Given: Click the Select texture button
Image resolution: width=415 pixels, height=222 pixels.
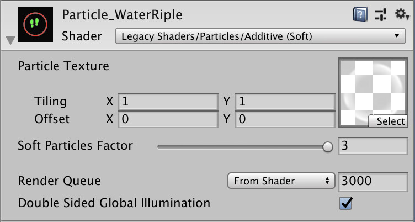Looking at the screenshot, I should 388,121.
